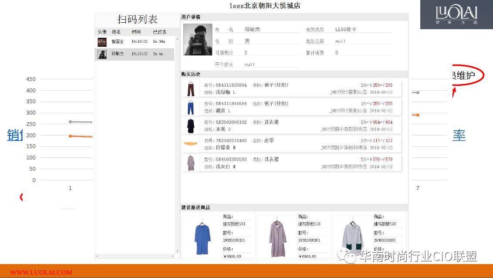Click 曾国全's avatar in the scan list
This screenshot has width=493, height=278.
click(x=102, y=42)
